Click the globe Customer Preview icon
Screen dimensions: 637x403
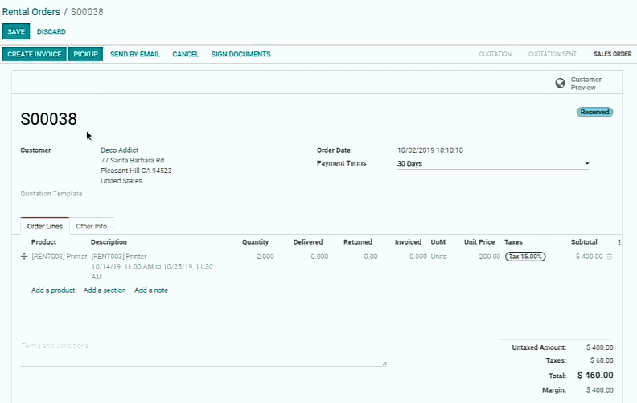click(x=560, y=84)
